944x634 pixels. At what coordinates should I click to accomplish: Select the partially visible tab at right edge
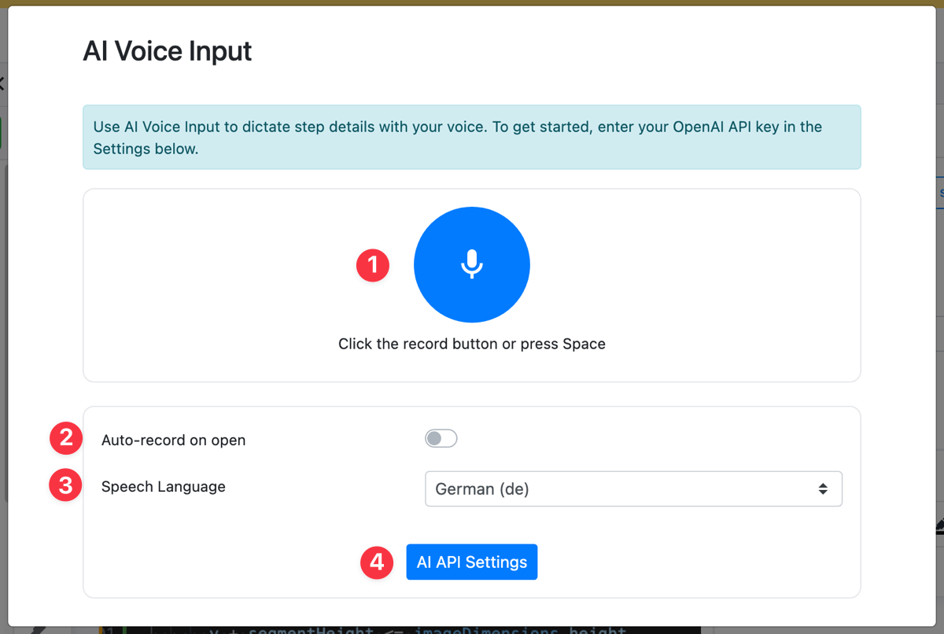point(941,193)
